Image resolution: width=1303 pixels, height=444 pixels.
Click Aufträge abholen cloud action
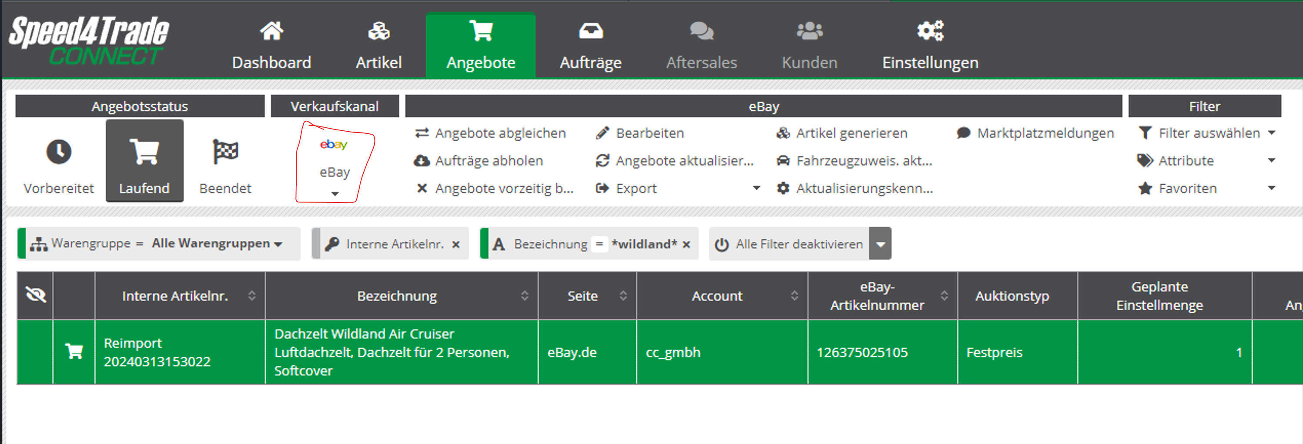pos(479,161)
